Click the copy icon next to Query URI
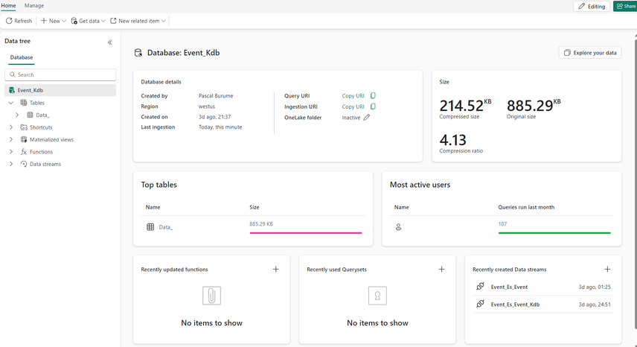The image size is (637, 347). pos(373,96)
